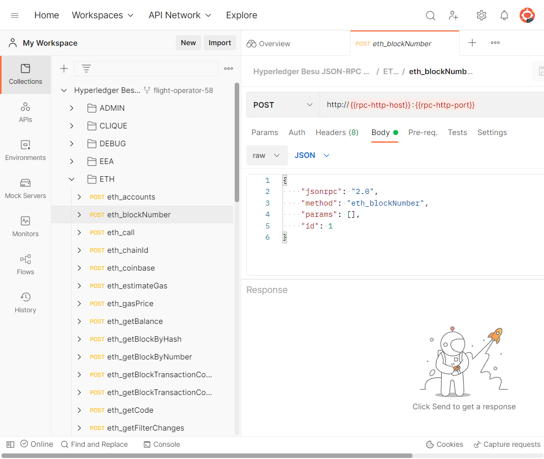Screen dimensions: 544x459
Task: Open the Workspaces dropdown
Action: pyautogui.click(x=103, y=15)
